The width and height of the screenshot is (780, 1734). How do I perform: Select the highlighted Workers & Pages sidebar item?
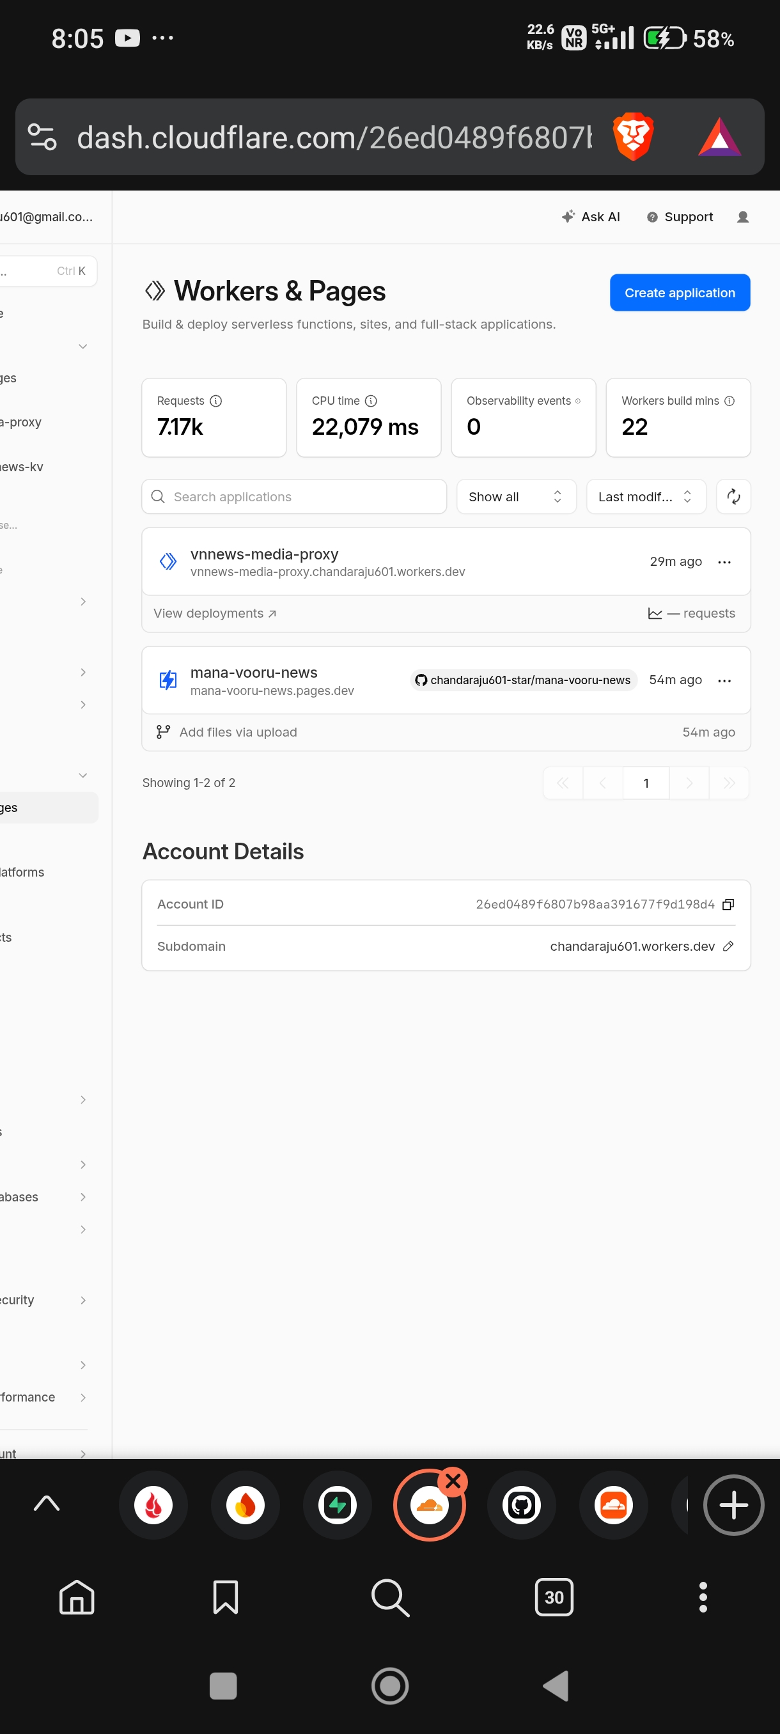[49, 807]
